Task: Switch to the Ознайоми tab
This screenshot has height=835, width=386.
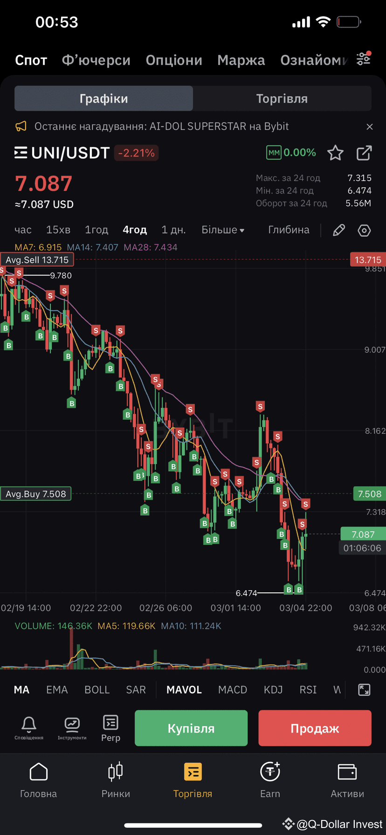Action: tap(314, 60)
